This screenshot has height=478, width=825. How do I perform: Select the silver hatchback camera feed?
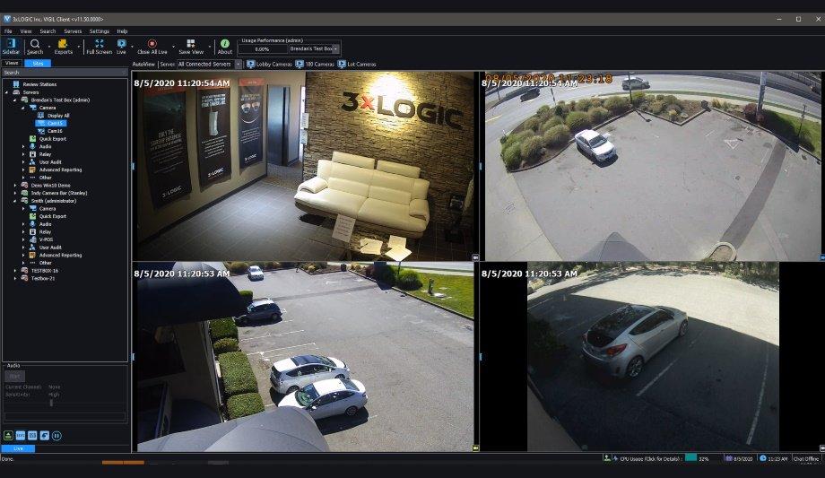pyautogui.click(x=653, y=357)
